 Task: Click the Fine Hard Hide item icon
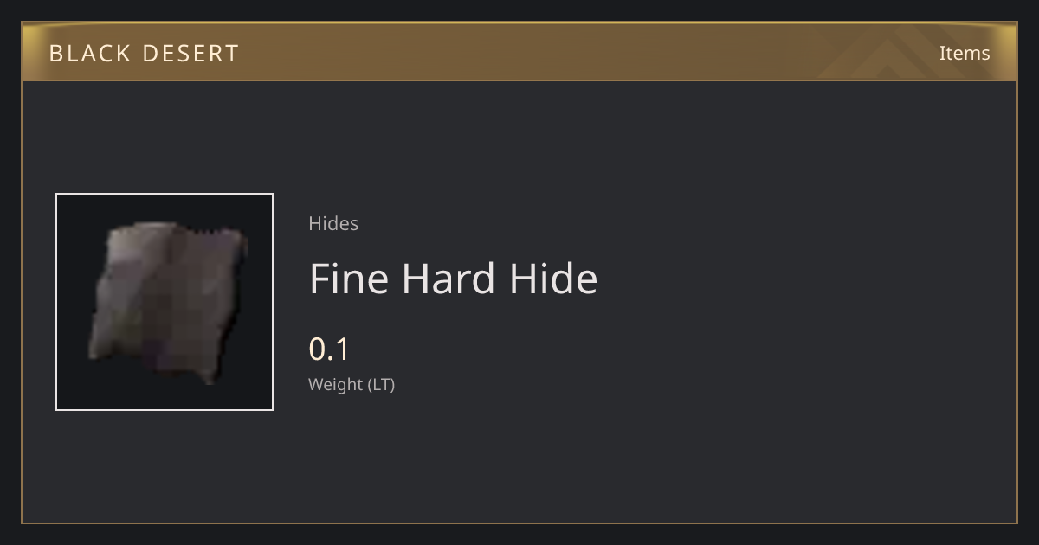point(165,302)
